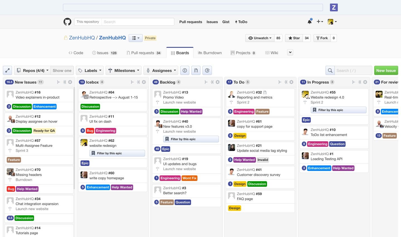Click the New Issue button
Screen dimensions: 401x237
pyautogui.click(x=386, y=70)
